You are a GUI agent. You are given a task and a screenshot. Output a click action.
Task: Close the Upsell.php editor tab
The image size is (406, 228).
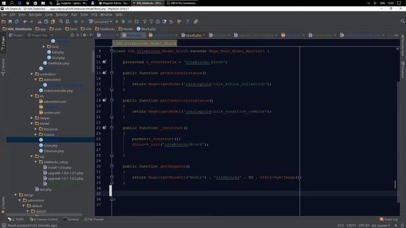click(x=204, y=35)
